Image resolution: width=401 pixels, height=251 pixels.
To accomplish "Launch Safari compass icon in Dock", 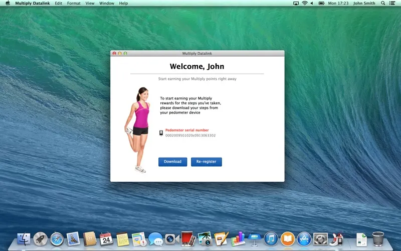I will point(57,239).
